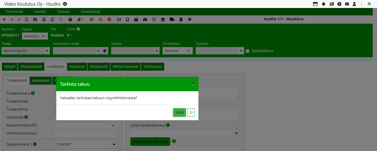377x151 pixels.
Task: Click the green checkmark status icon
Action: [91, 19]
